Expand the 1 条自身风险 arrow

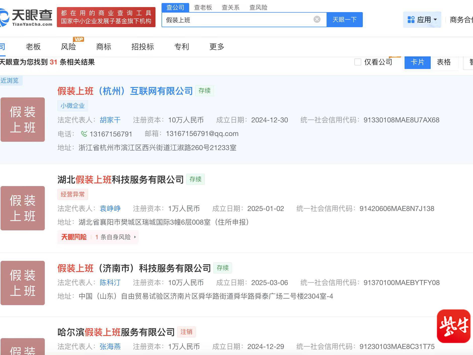coord(135,237)
